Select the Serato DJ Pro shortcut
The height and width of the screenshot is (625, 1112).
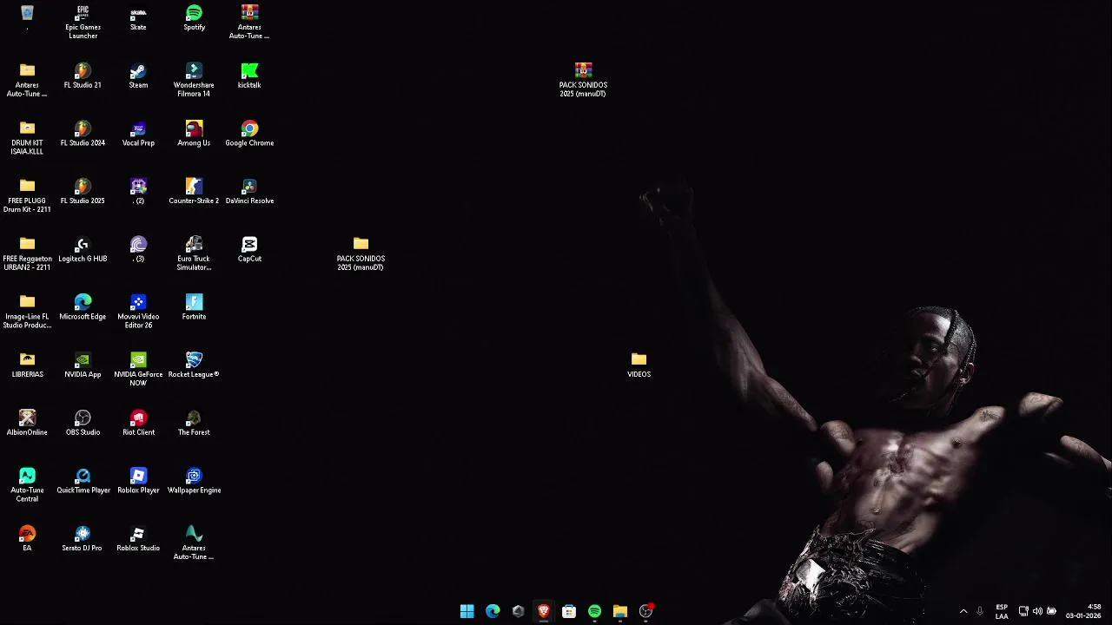pyautogui.click(x=83, y=539)
